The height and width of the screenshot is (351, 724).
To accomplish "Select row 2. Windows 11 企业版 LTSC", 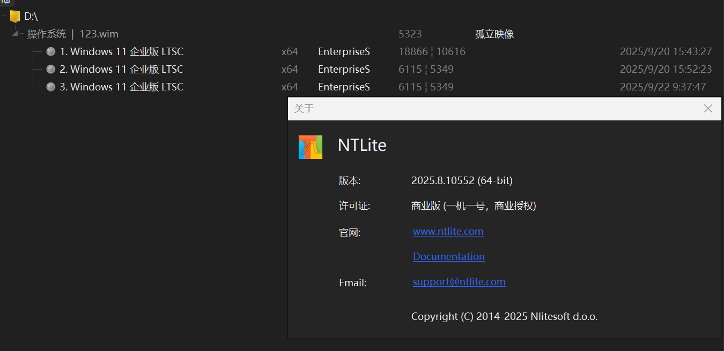I will [x=121, y=70].
